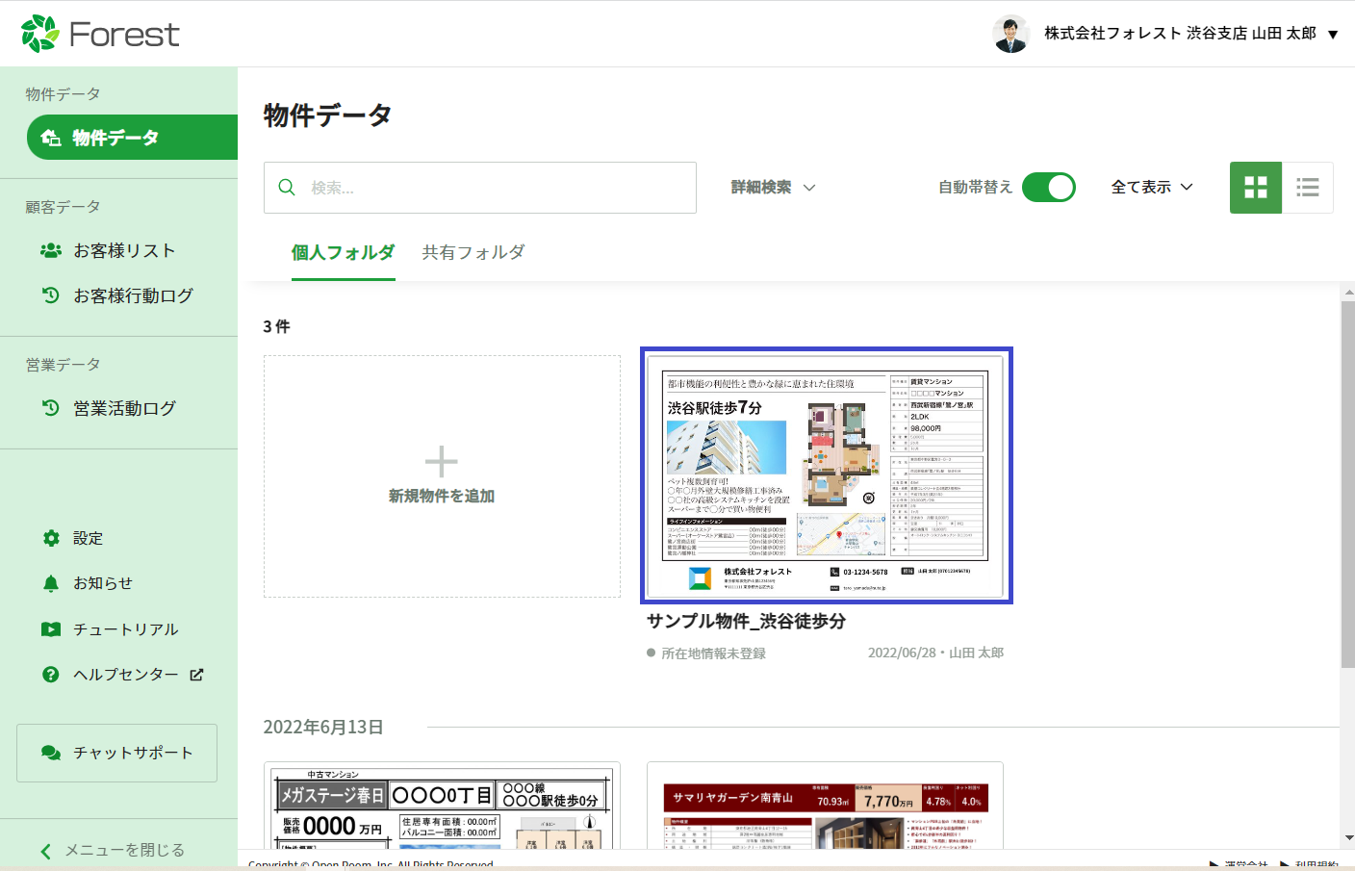
Task: Collapse sidebar with メニューを閉じる
Action: 114,850
